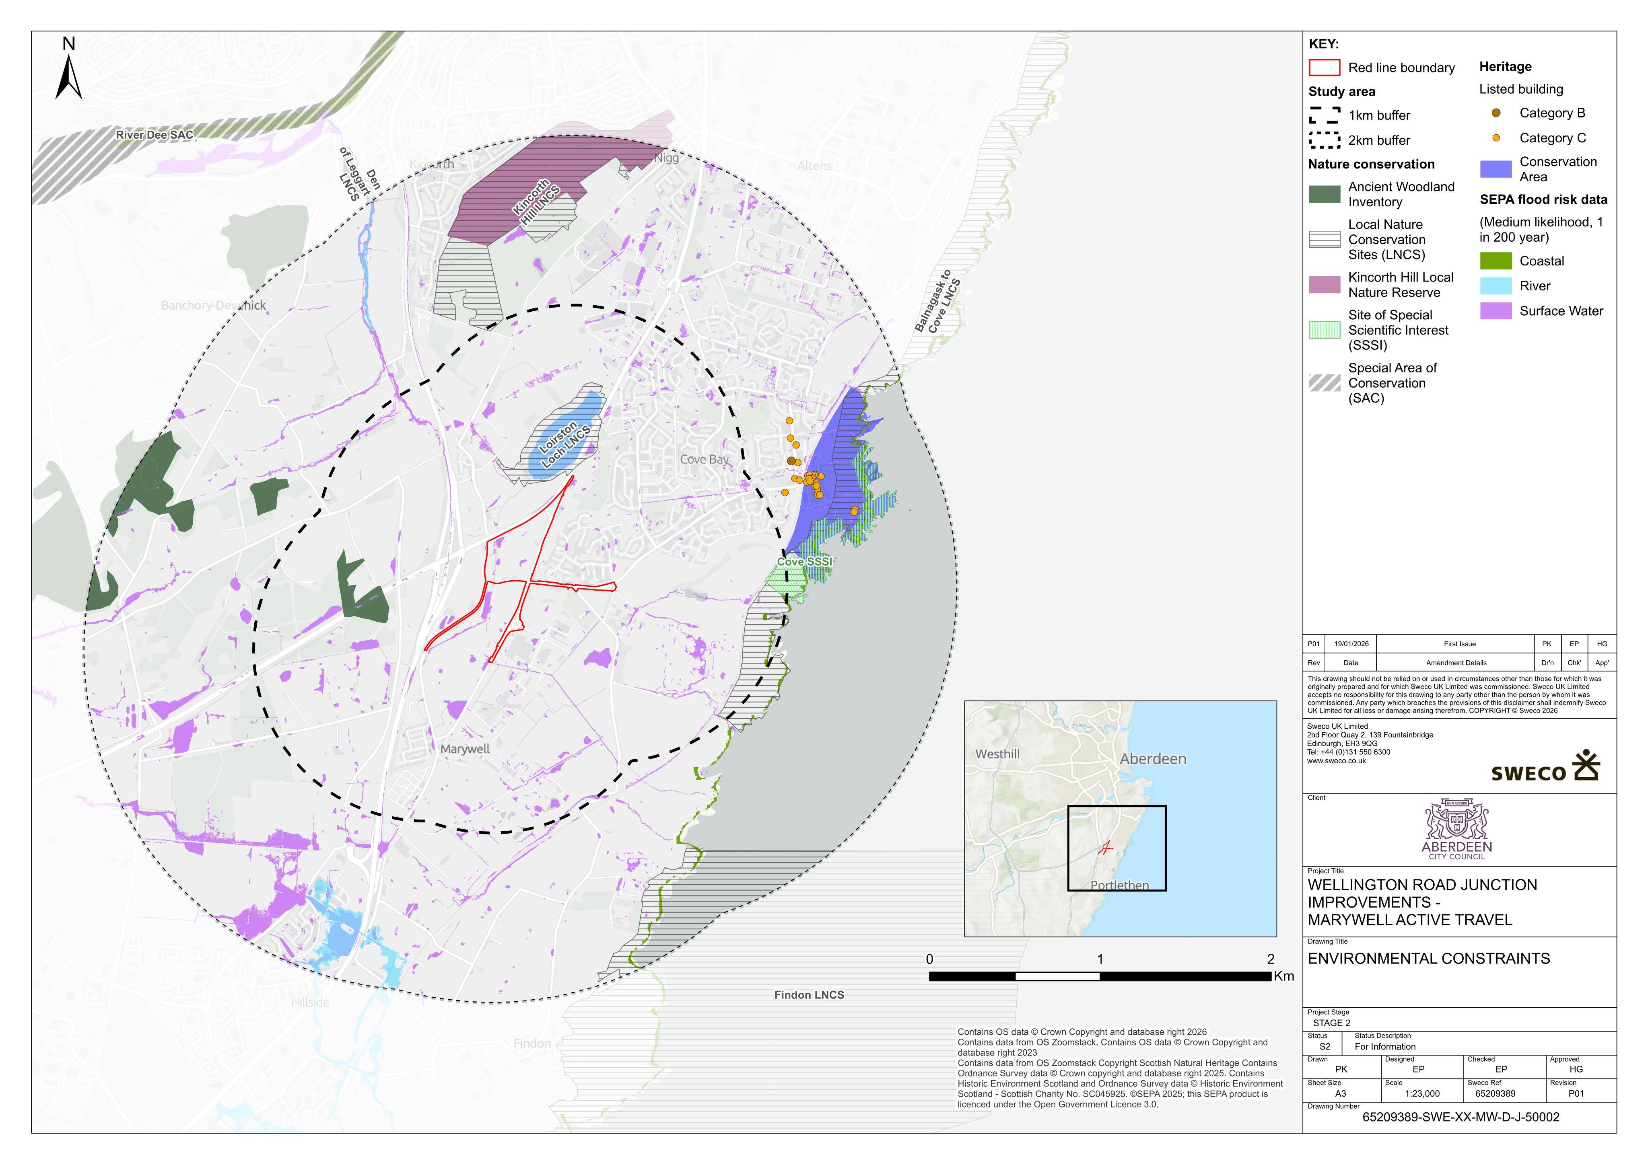Click the Coastal flood risk green swatch
Screen dimensions: 1648x1165
(x=1496, y=261)
